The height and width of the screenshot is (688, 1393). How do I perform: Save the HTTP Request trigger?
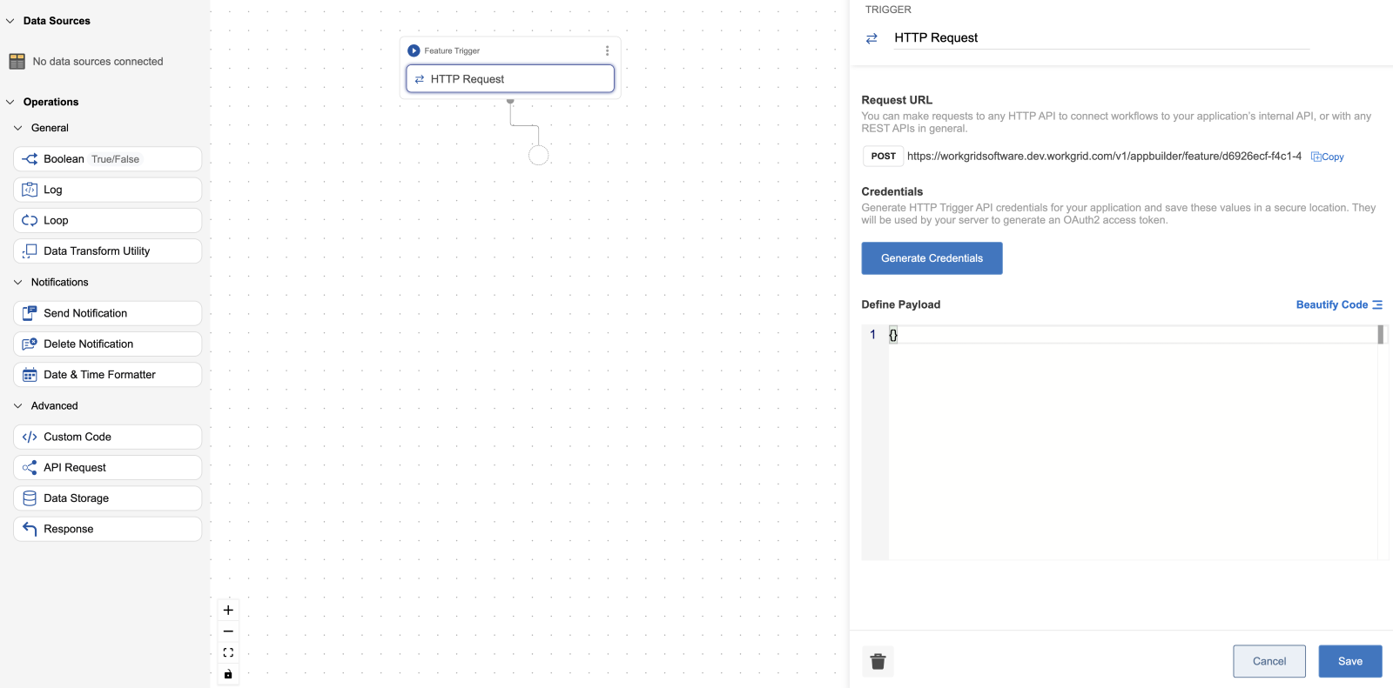click(x=1350, y=661)
